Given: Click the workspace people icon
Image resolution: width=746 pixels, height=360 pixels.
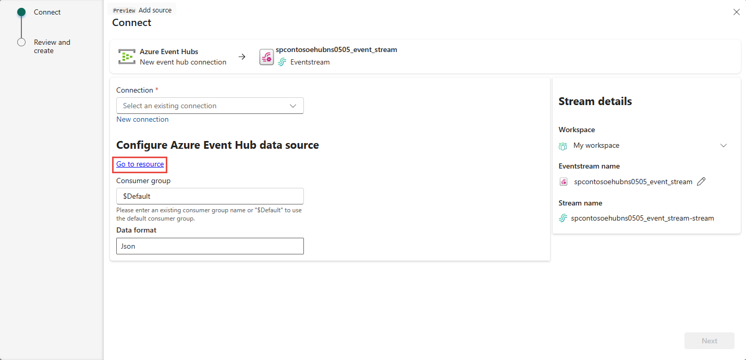Looking at the screenshot, I should pyautogui.click(x=563, y=146).
